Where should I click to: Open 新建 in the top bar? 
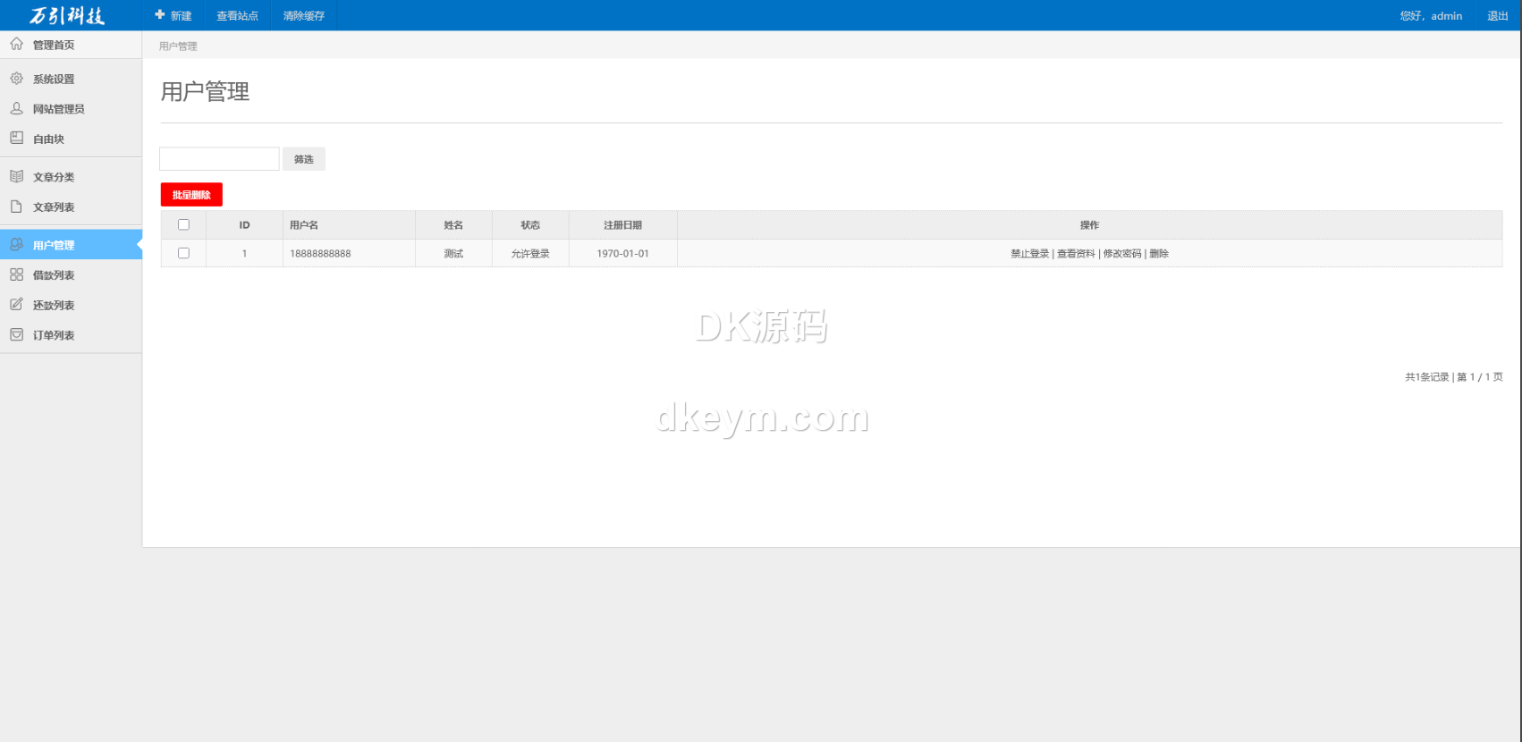[x=173, y=15]
